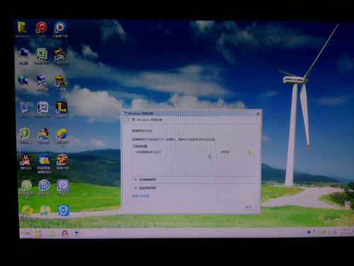Click the yellow warning icon in the problems list
Screen dimensions: 354x266
(250, 152)
